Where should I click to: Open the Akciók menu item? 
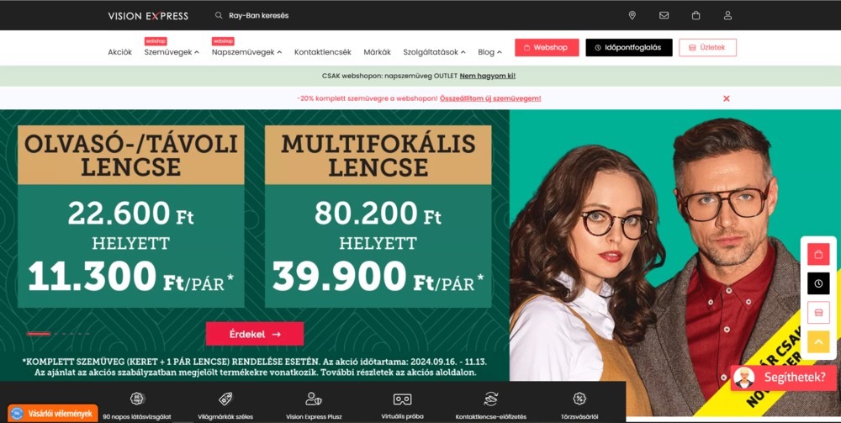coord(119,52)
